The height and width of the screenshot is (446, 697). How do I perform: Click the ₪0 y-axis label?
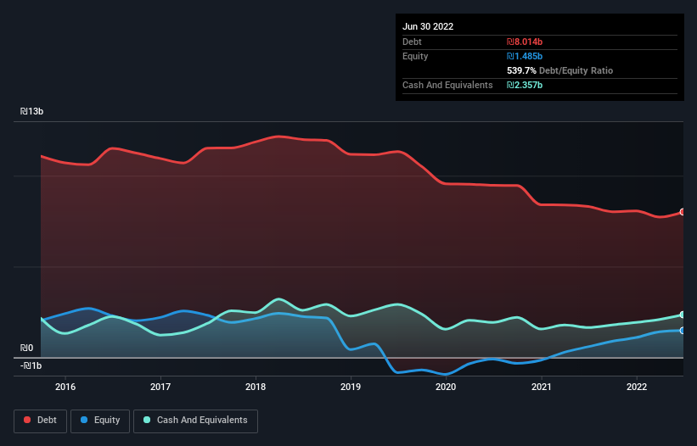(26, 348)
